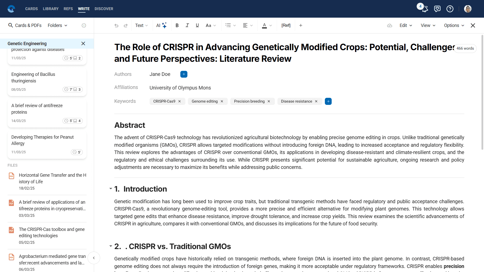Toggle bold formatting
The width and height of the screenshot is (484, 272).
click(177, 25)
